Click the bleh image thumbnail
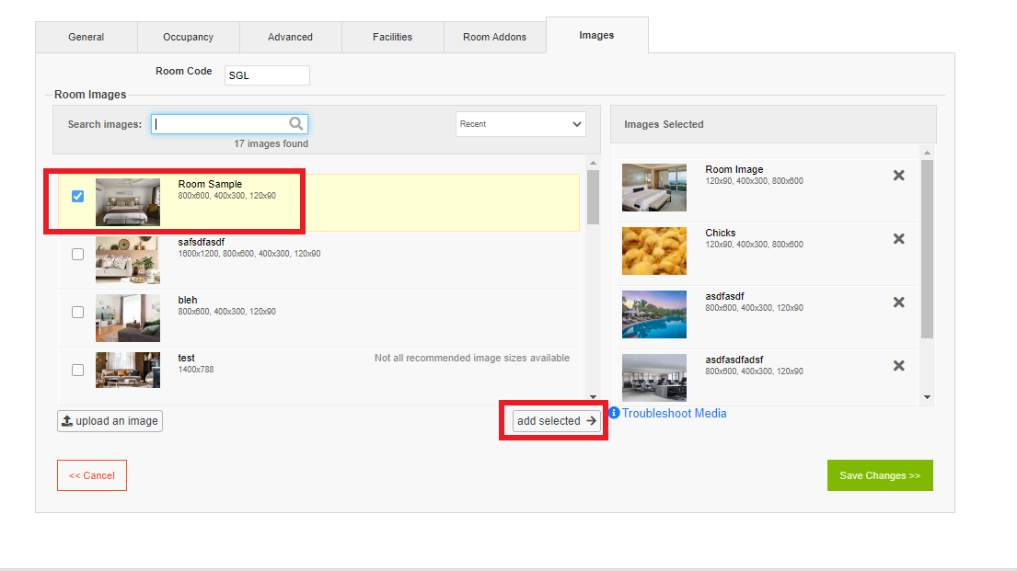1017x571 pixels. point(128,318)
